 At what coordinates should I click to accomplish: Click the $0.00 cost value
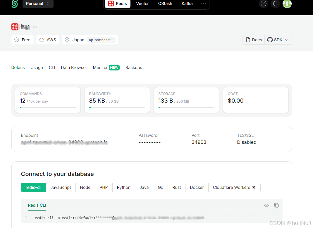pyautogui.click(x=235, y=101)
